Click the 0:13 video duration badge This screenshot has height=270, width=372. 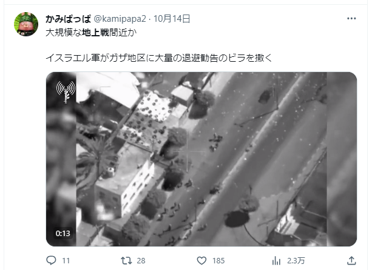pos(63,234)
